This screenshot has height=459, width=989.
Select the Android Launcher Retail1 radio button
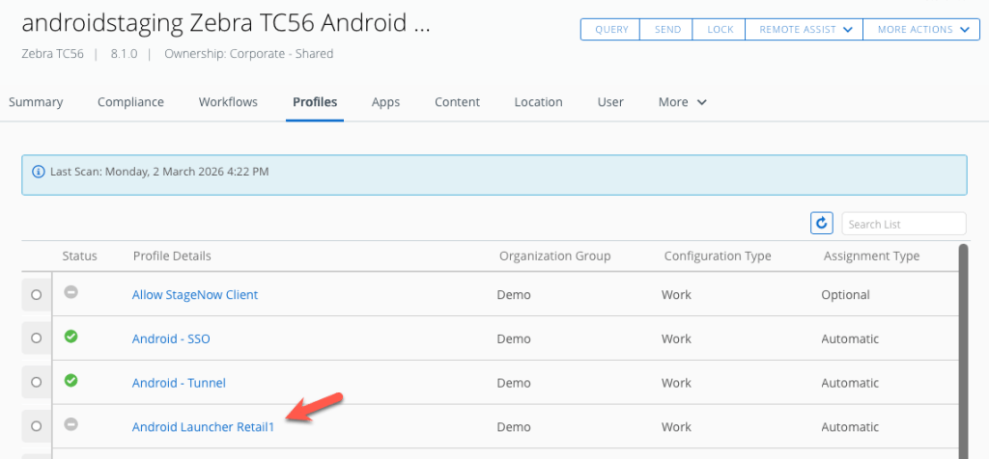click(37, 426)
